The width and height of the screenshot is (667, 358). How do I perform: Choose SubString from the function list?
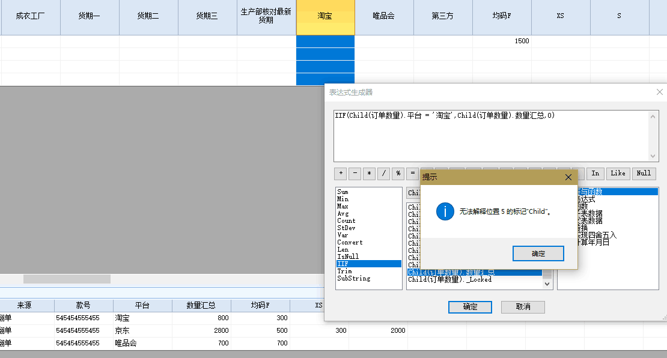pos(353,279)
